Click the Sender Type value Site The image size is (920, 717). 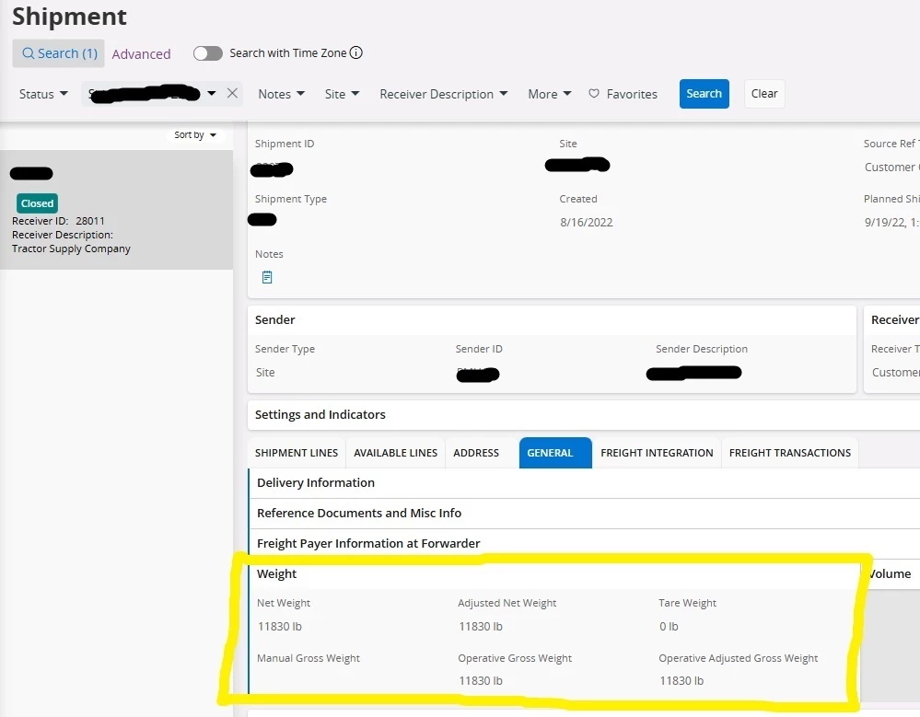point(265,372)
